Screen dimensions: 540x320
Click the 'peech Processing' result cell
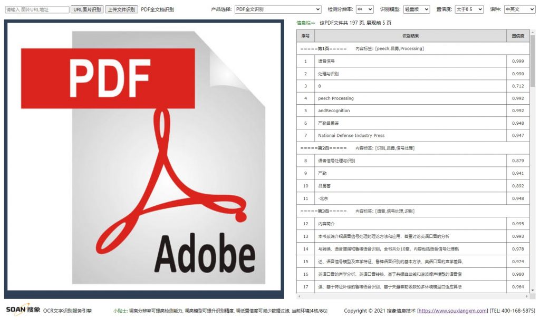410,98
